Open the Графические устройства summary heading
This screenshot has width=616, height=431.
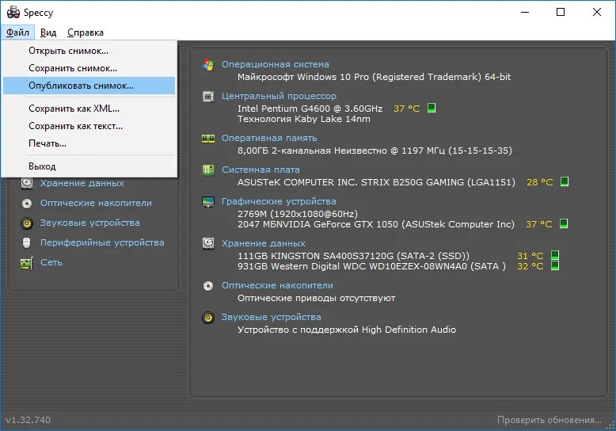tap(279, 202)
